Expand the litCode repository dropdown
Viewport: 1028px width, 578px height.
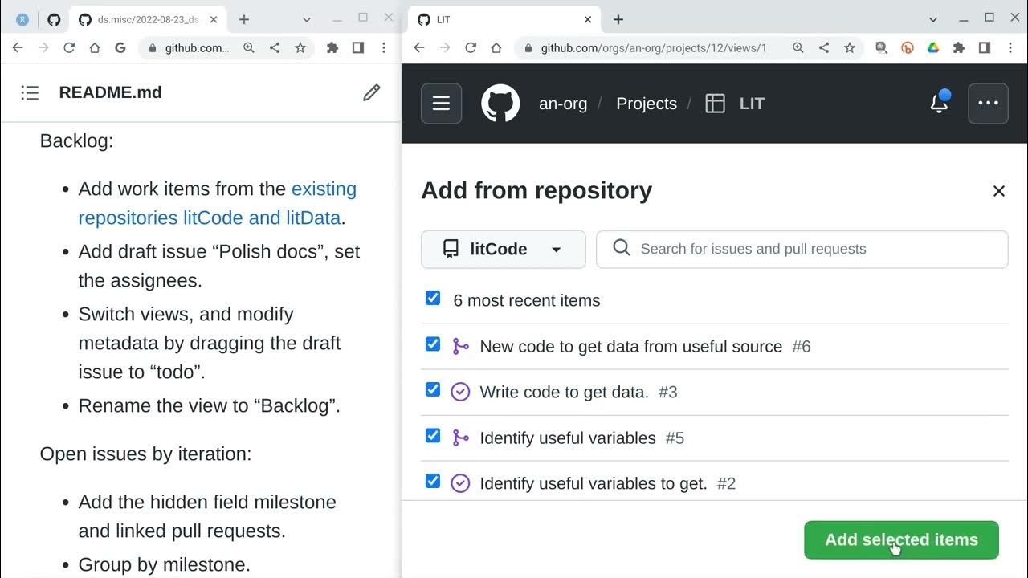pyautogui.click(x=503, y=249)
